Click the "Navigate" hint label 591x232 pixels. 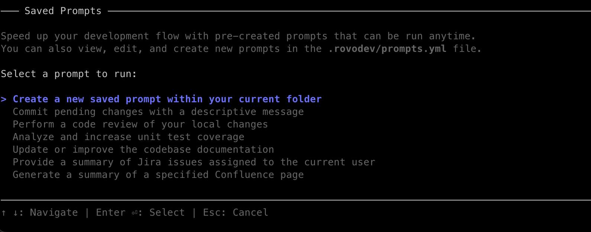[54, 213]
